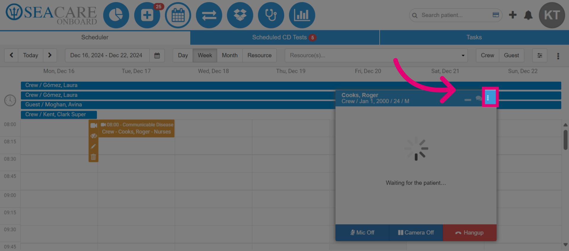Click Fri, Dec 20 column header
The height and width of the screenshot is (251, 569).
click(x=368, y=71)
